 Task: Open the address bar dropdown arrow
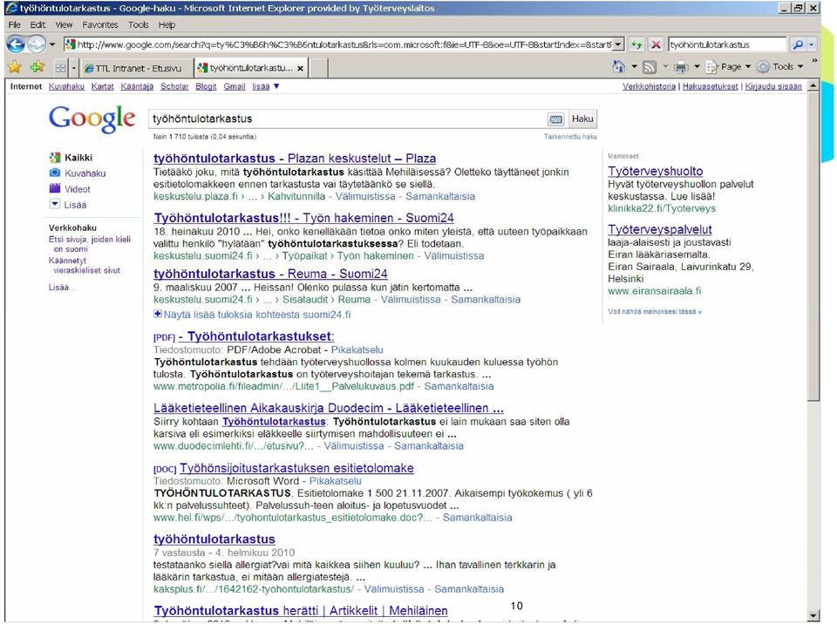click(x=618, y=44)
